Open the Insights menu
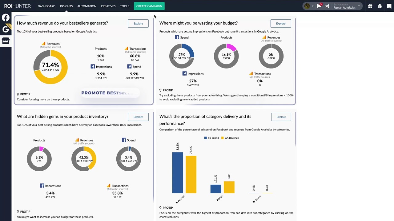The width and height of the screenshot is (394, 221). (x=66, y=6)
